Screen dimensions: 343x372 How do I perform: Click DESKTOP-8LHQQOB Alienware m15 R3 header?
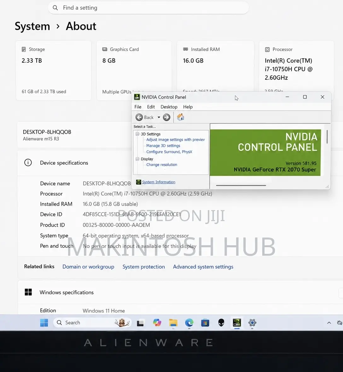click(x=47, y=135)
